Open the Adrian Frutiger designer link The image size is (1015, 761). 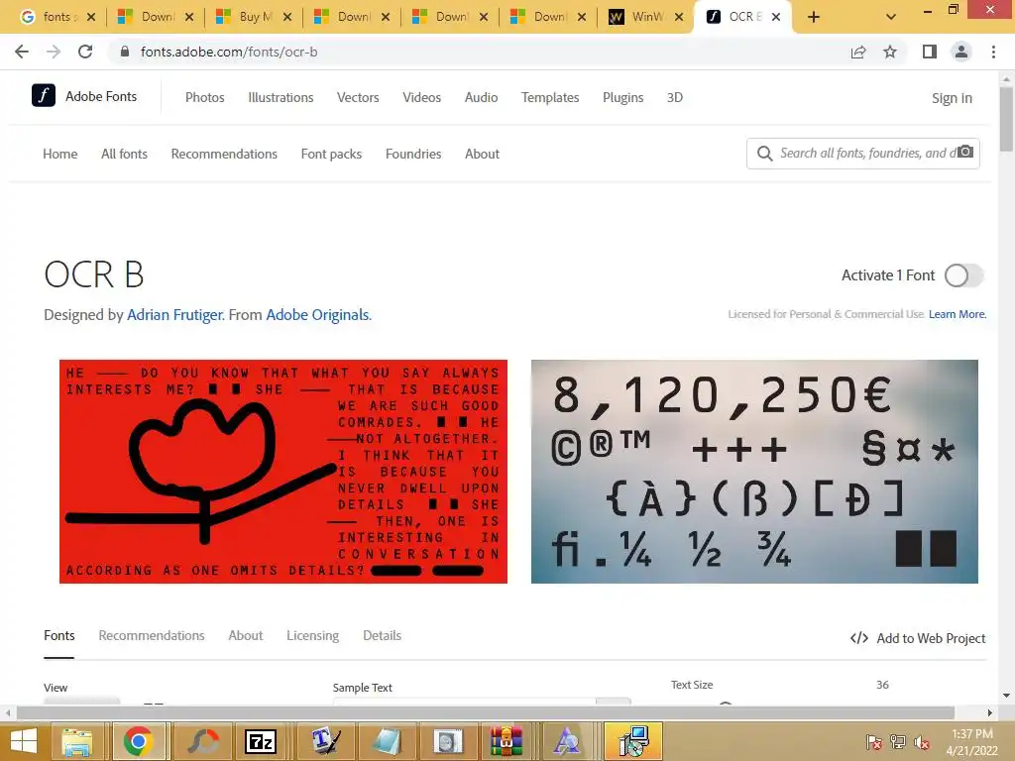(x=174, y=314)
